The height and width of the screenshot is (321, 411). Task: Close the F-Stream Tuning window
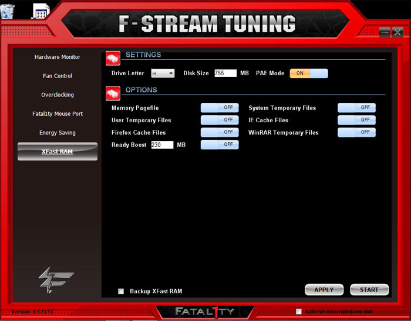[397, 32]
